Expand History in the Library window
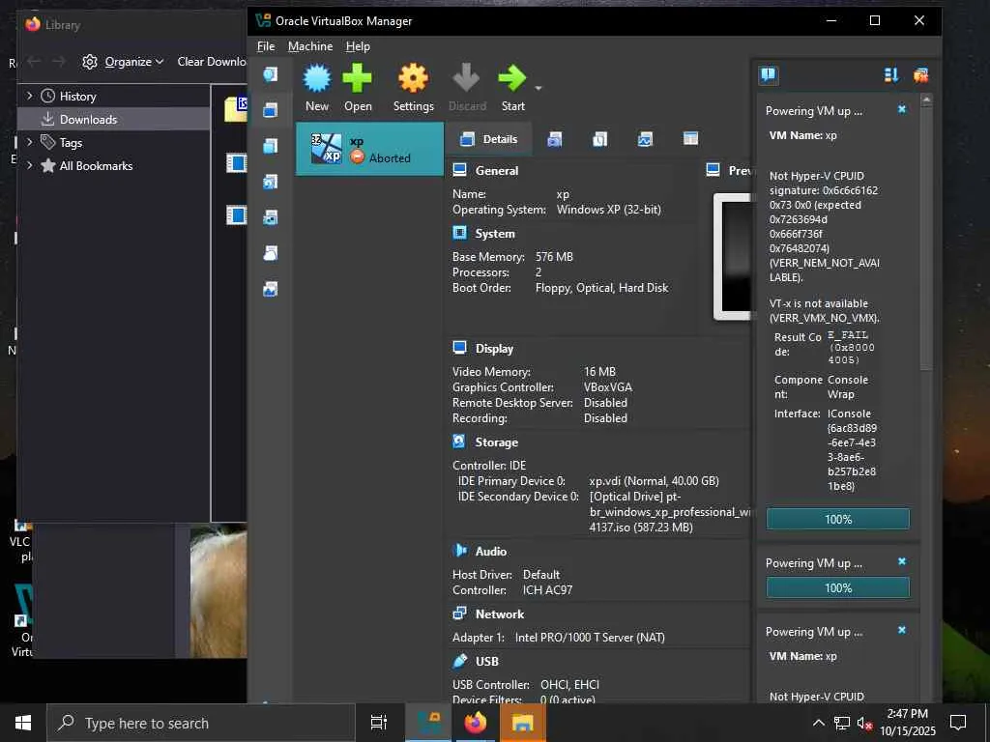 pyautogui.click(x=29, y=96)
